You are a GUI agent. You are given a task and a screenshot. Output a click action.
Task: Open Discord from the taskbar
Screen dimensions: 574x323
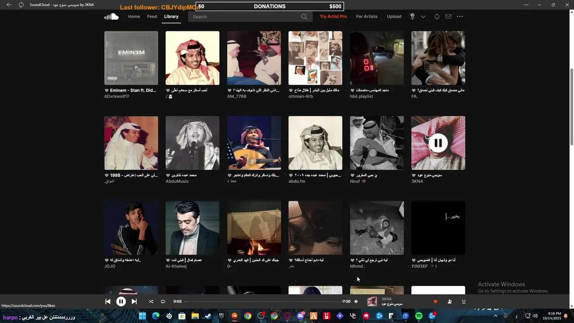pos(300,316)
